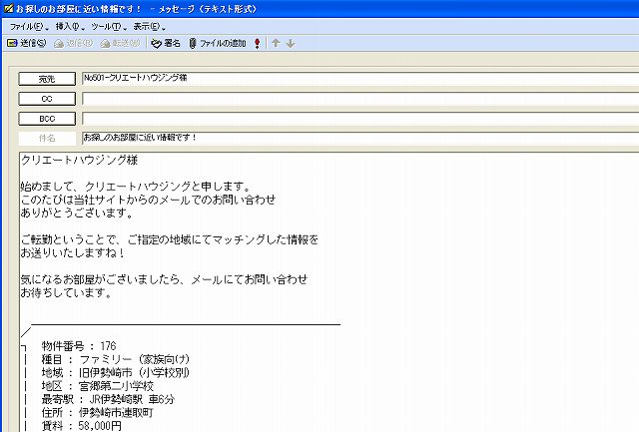The height and width of the screenshot is (432, 639).
Task: Click the line ありがとうございます。
Action: click(77, 213)
